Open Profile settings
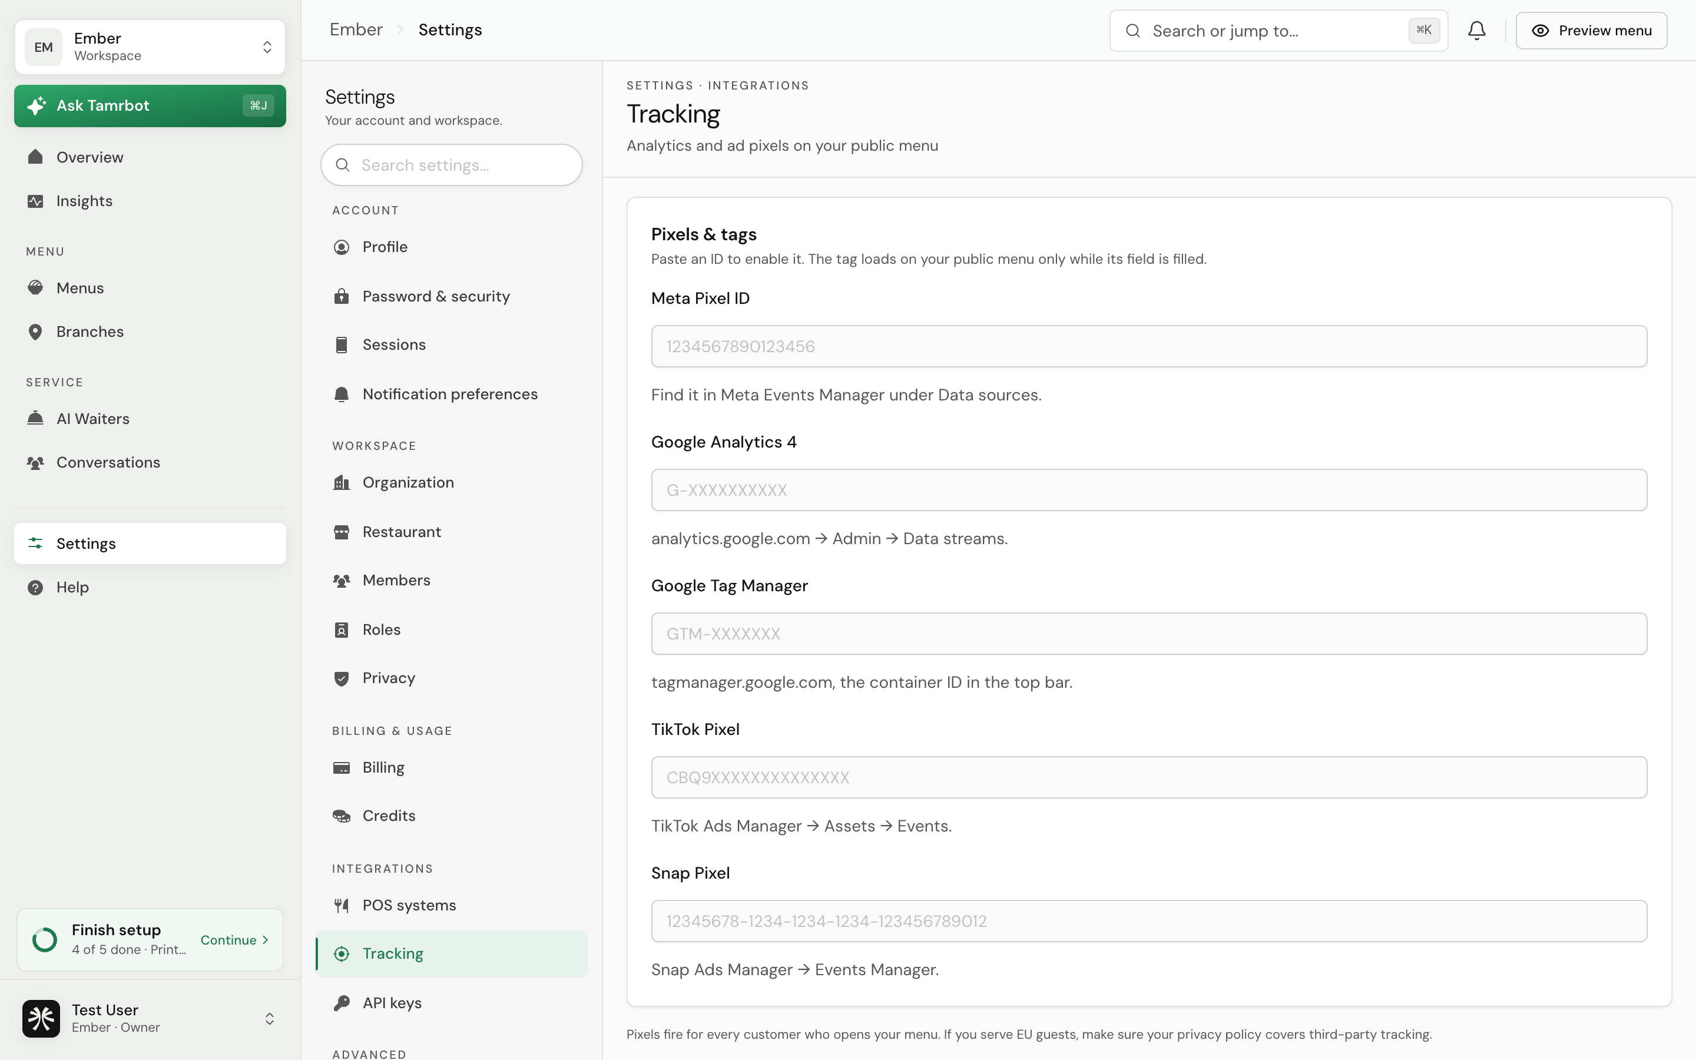1696x1060 pixels. click(x=451, y=247)
